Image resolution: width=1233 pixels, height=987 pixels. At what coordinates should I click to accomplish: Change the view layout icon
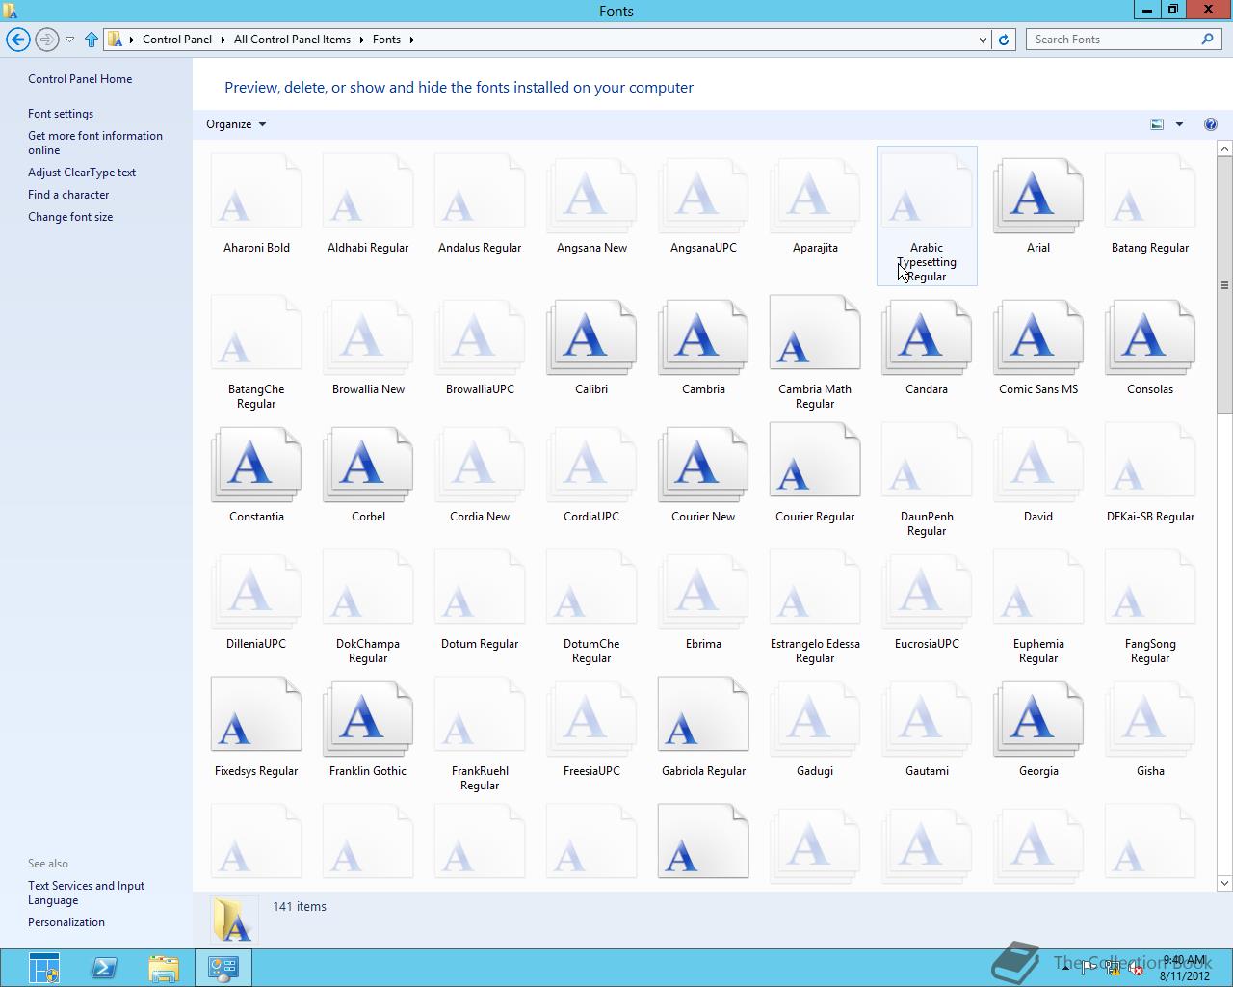(1157, 124)
